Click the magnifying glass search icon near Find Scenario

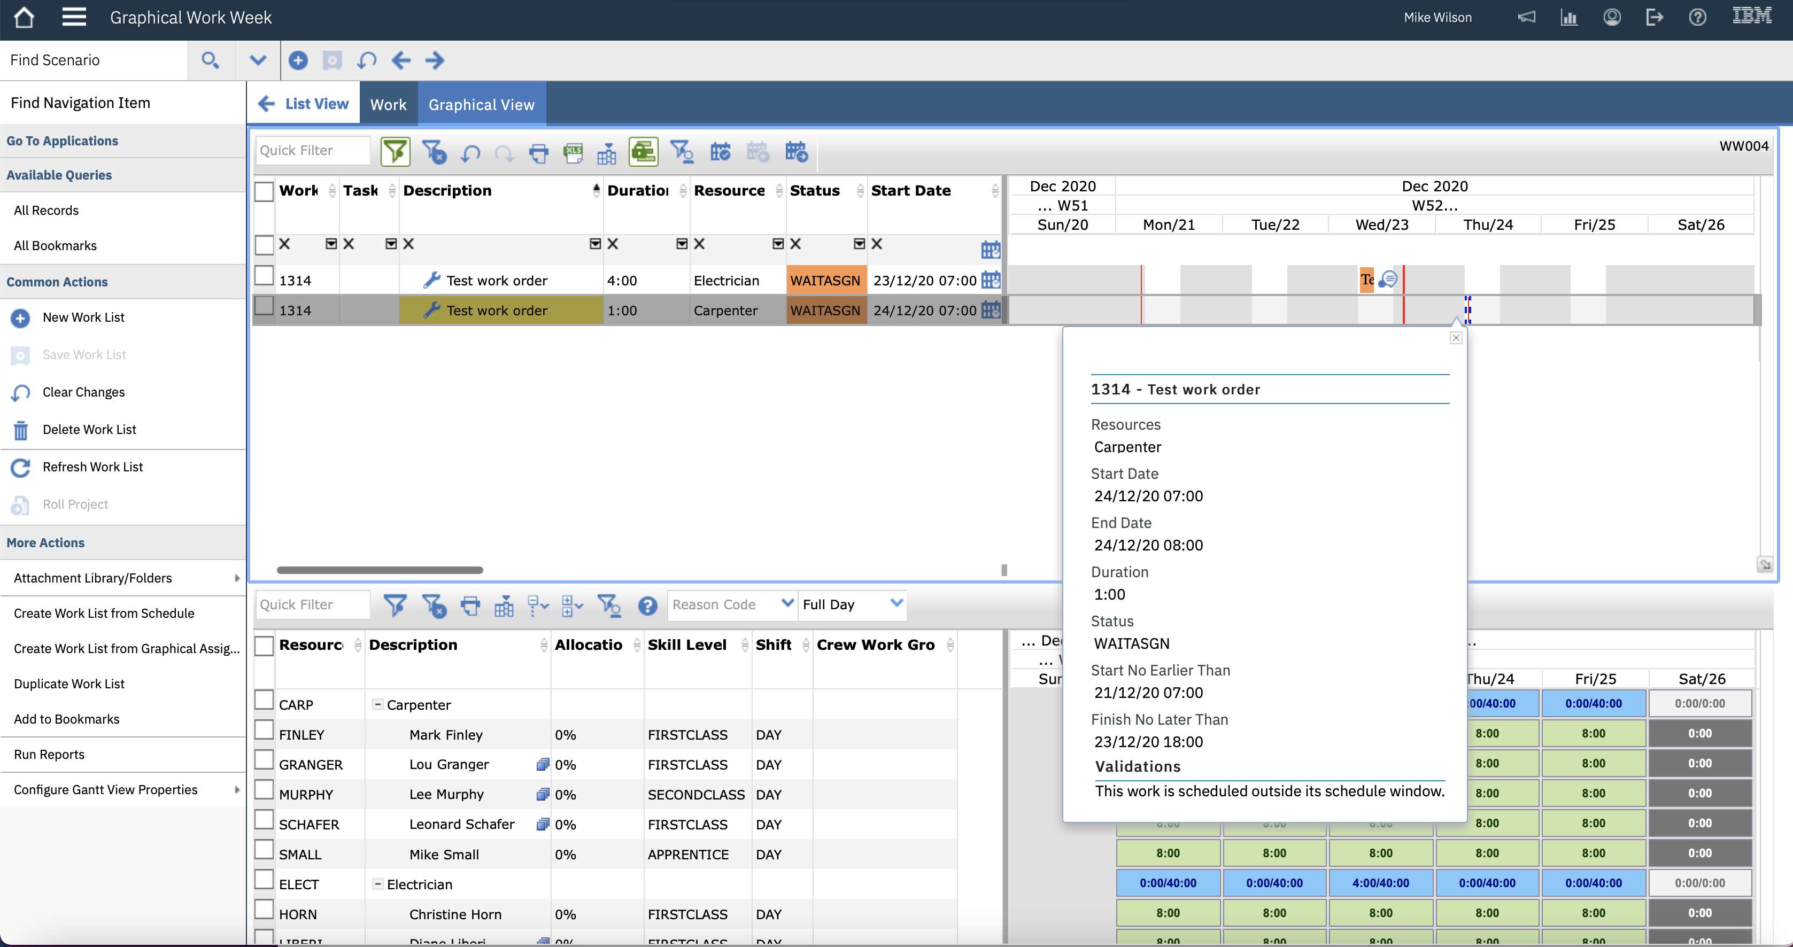pos(211,60)
